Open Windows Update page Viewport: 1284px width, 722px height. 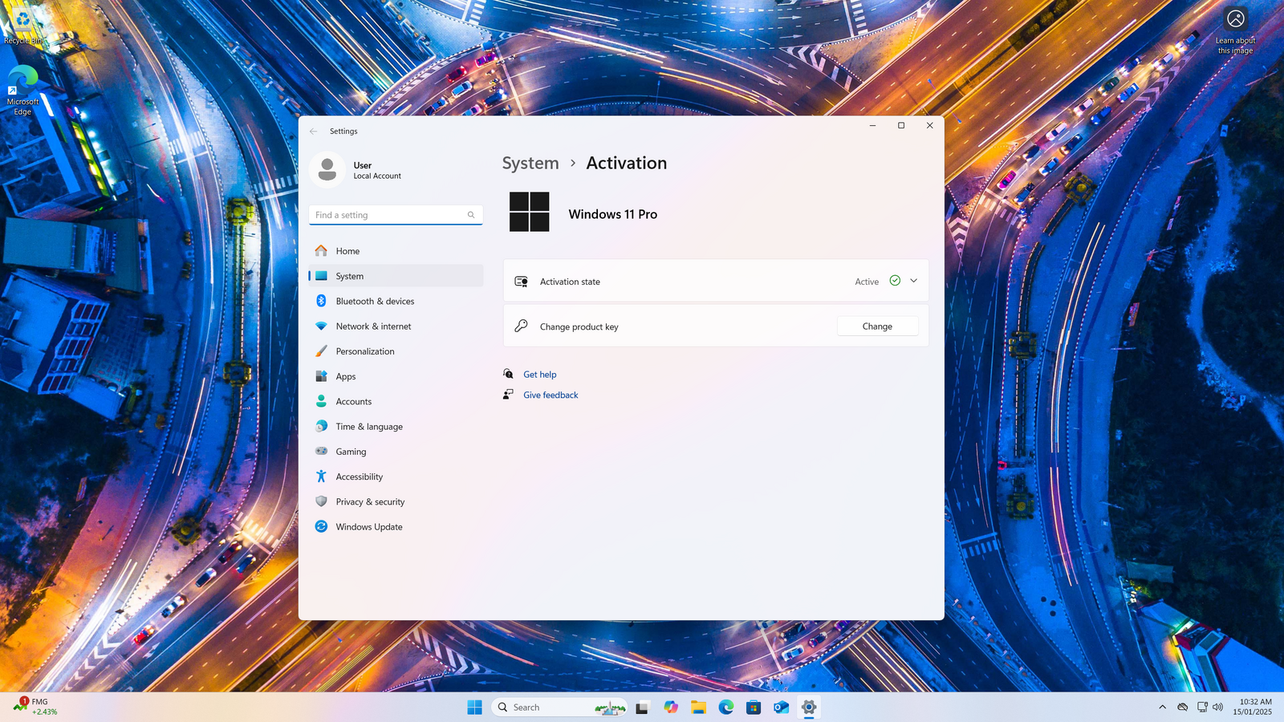pos(396,527)
